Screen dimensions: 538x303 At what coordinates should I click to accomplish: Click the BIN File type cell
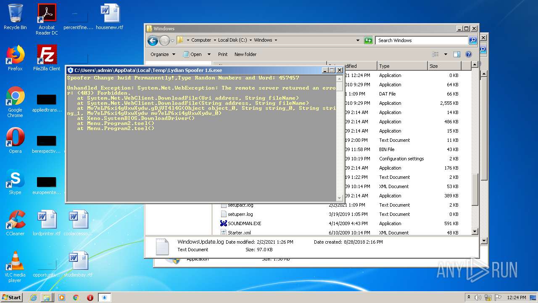tap(387, 149)
